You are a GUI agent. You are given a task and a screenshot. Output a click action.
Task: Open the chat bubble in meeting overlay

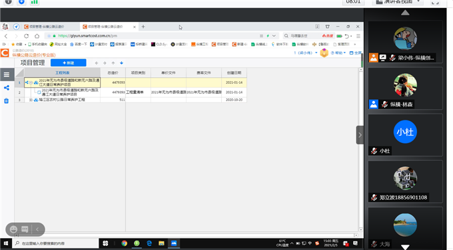25,229
